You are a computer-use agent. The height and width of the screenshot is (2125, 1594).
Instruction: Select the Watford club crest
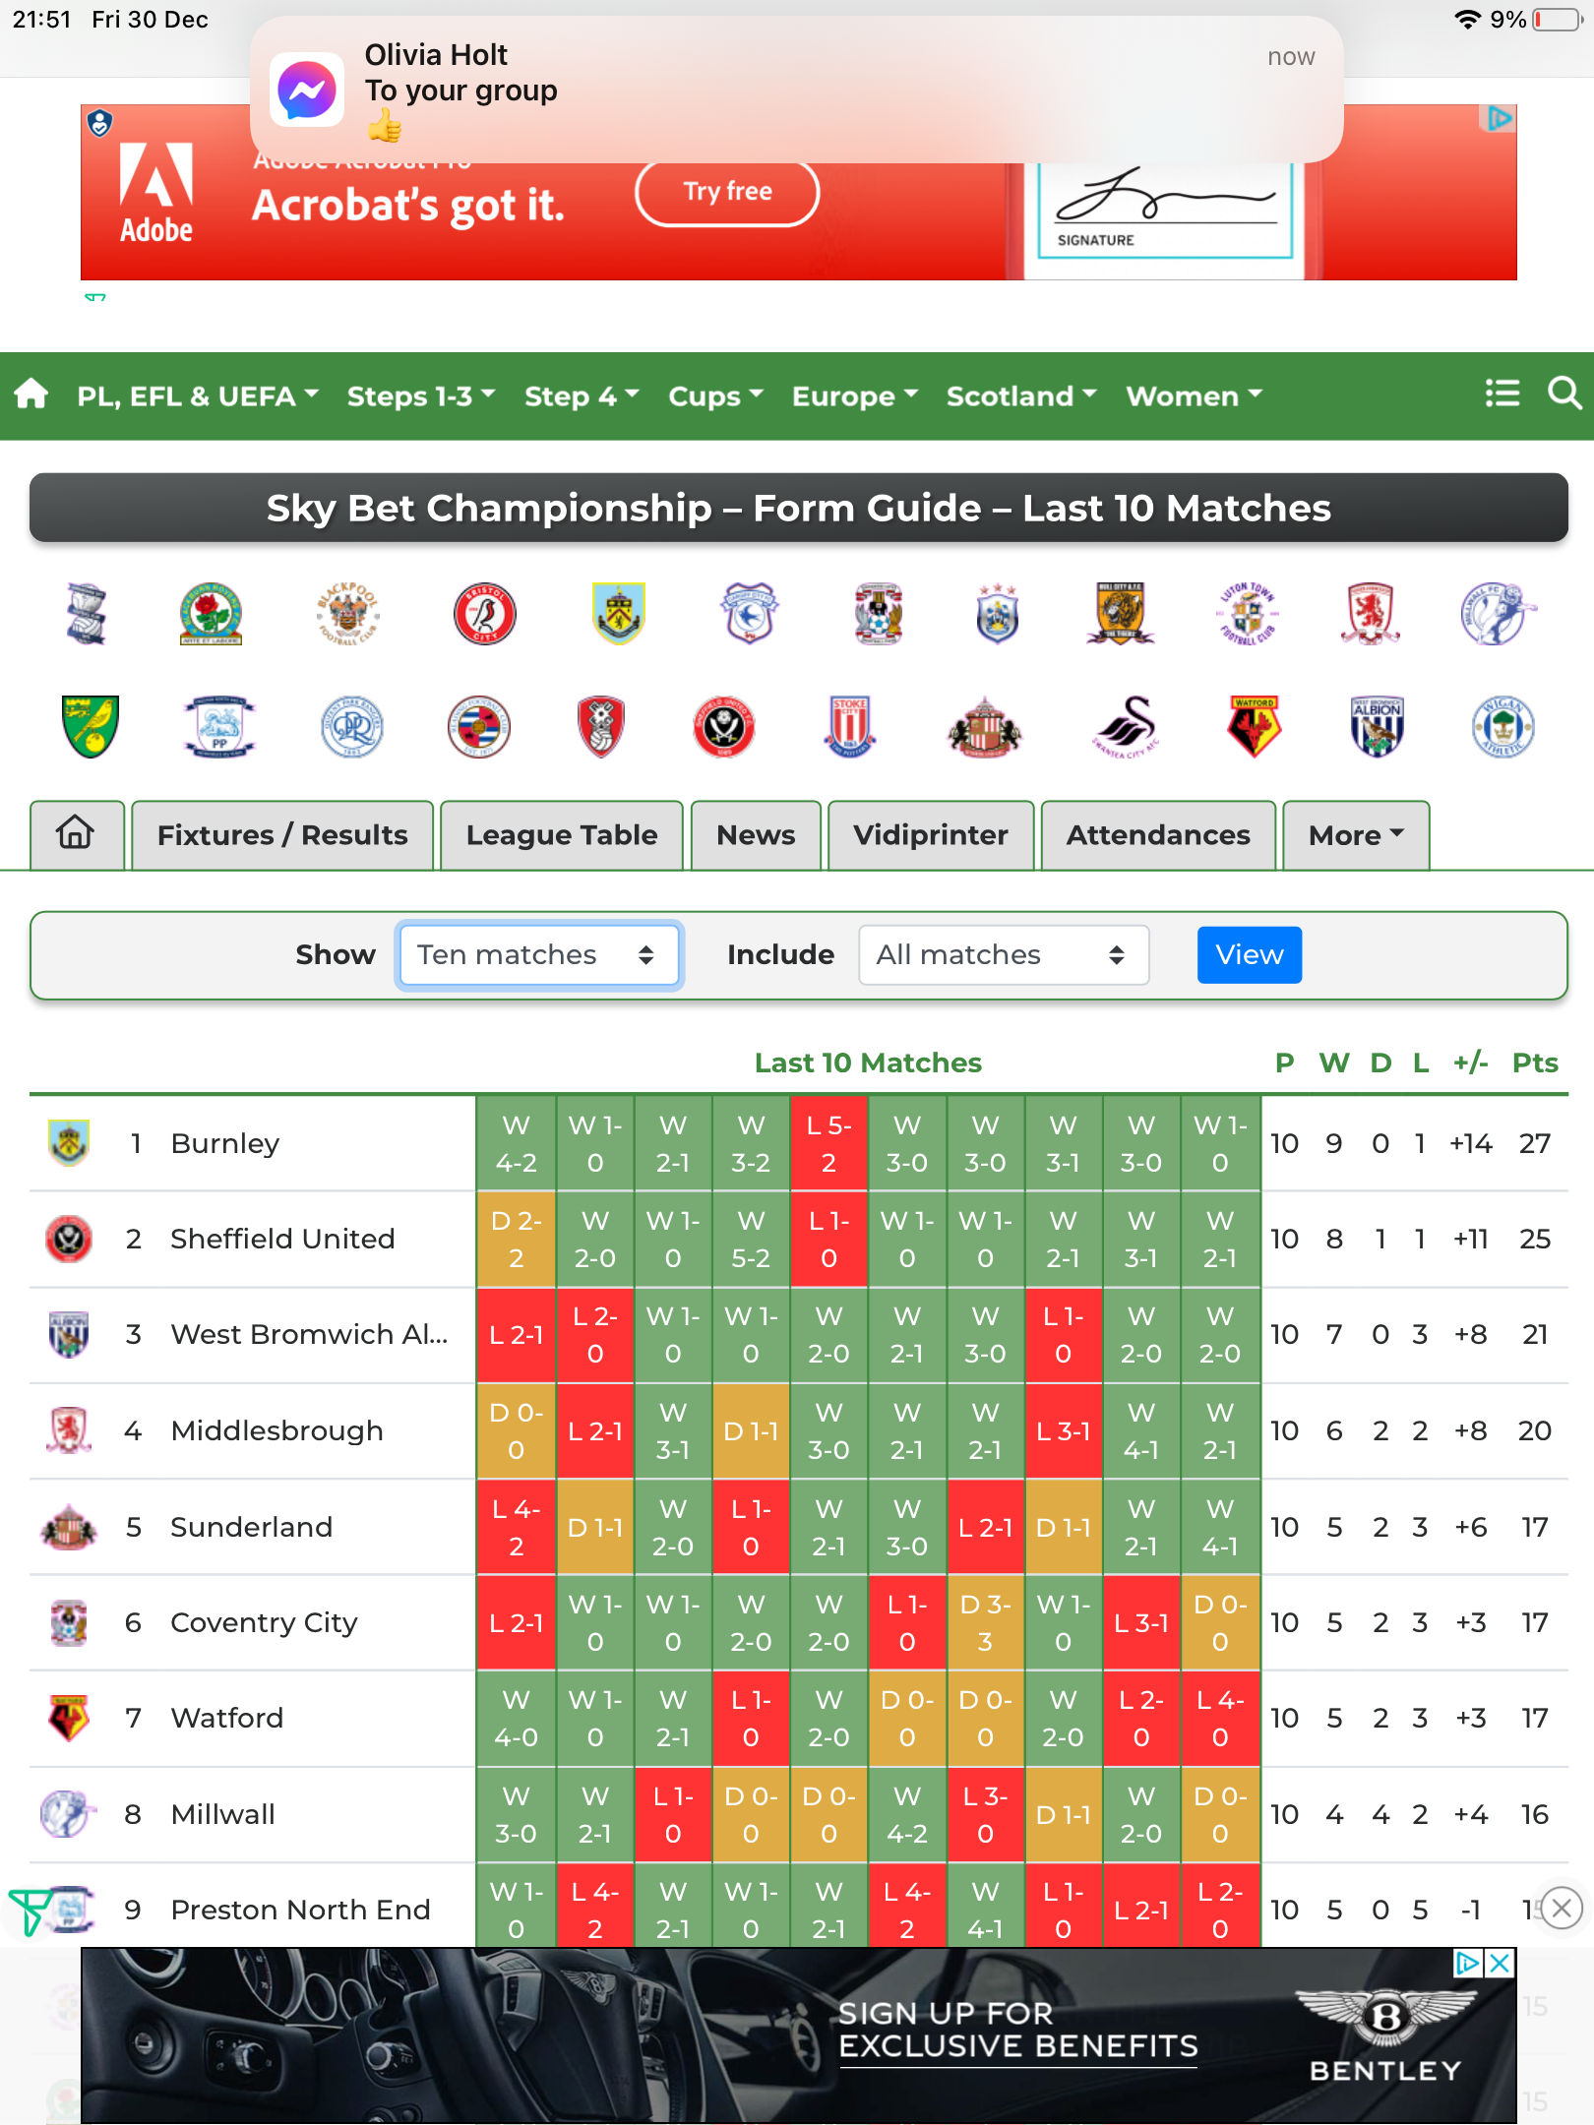click(x=1254, y=726)
